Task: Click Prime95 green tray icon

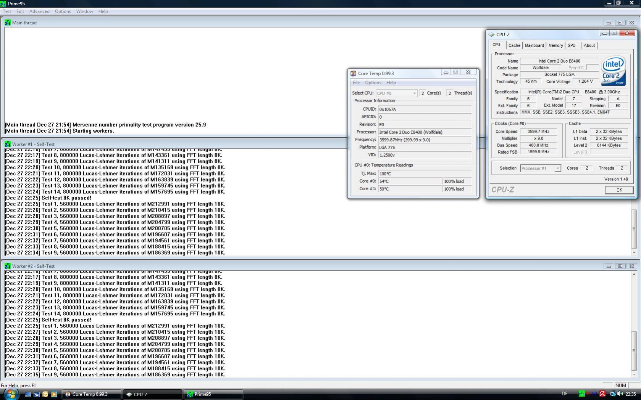Action: (x=581, y=394)
